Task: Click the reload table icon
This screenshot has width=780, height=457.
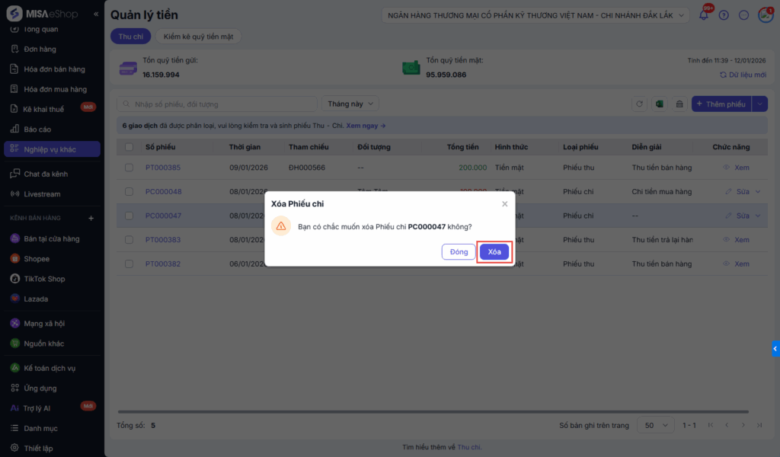Action: pos(639,104)
